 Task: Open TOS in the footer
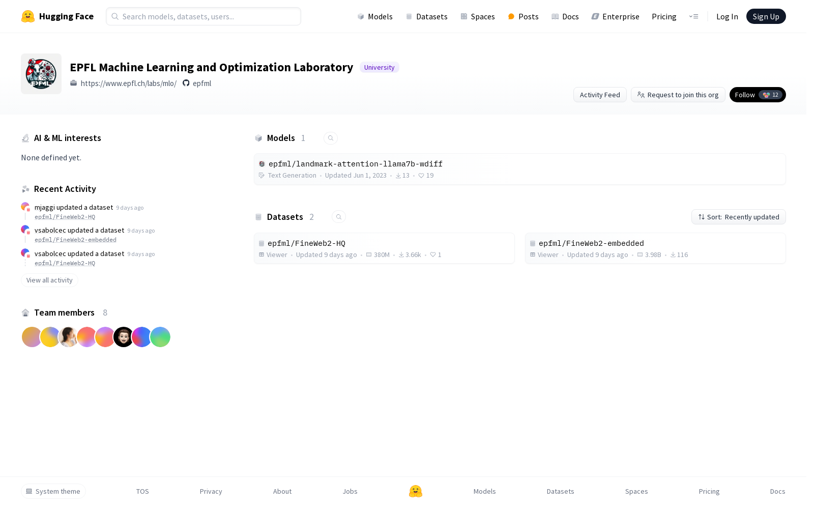pyautogui.click(x=142, y=491)
